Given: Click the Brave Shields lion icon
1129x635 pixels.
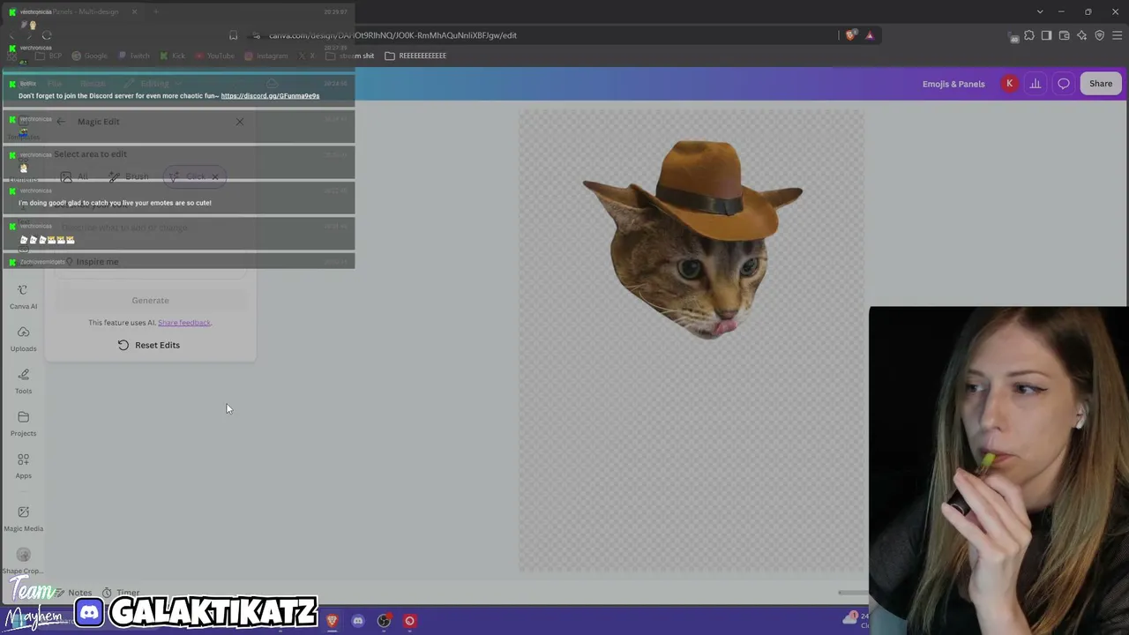Looking at the screenshot, I should coord(850,35).
